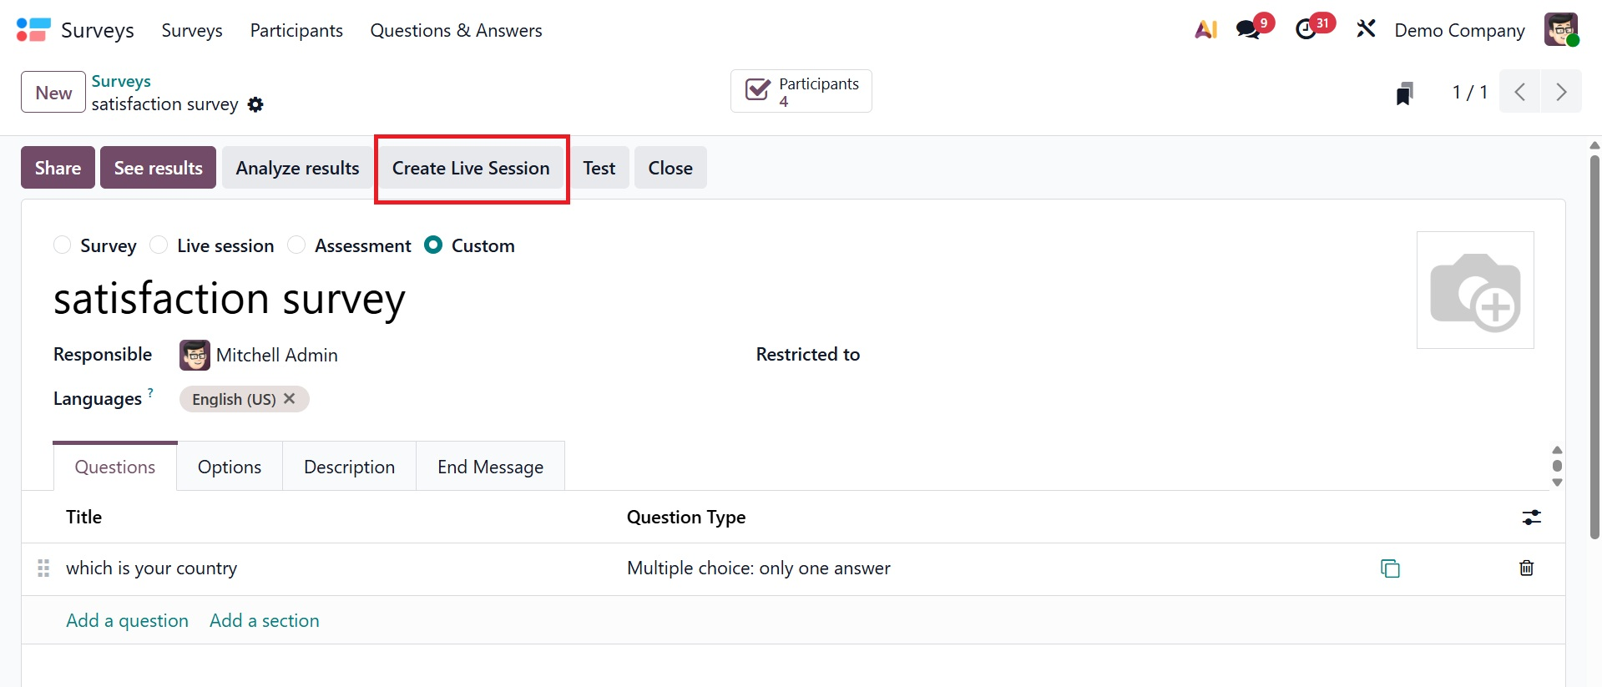Click the Create Live Session button
Image resolution: width=1602 pixels, height=687 pixels.
[471, 168]
